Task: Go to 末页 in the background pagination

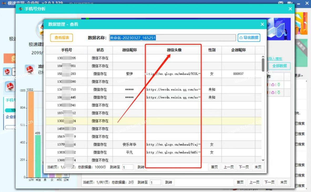Action: pyautogui.click(x=284, y=182)
